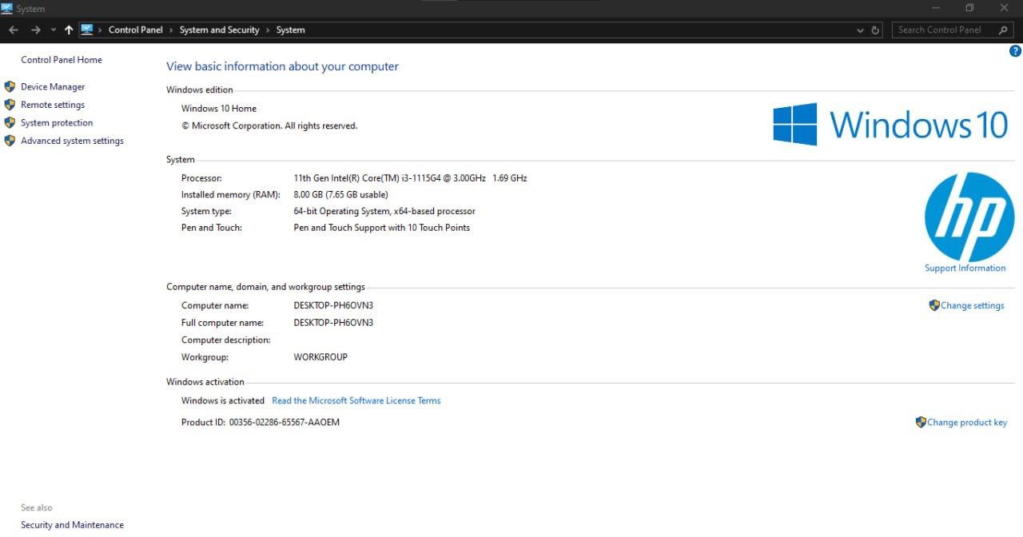The width and height of the screenshot is (1023, 537).
Task: Read the Microsoft Software License Terms
Action: coord(356,400)
